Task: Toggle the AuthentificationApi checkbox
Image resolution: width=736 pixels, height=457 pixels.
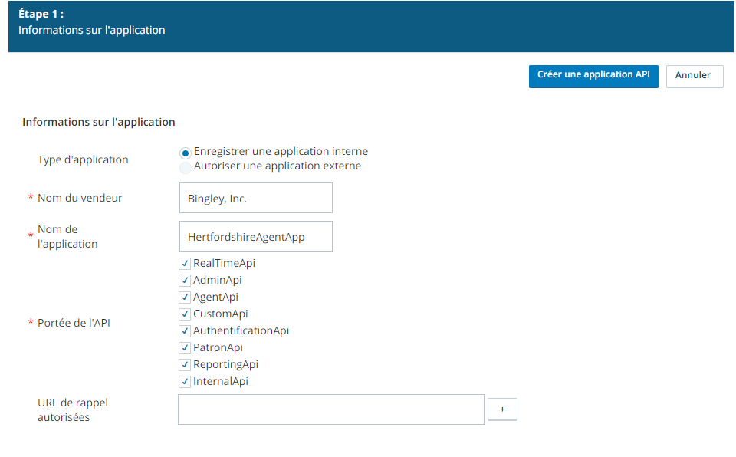Action: [x=185, y=331]
